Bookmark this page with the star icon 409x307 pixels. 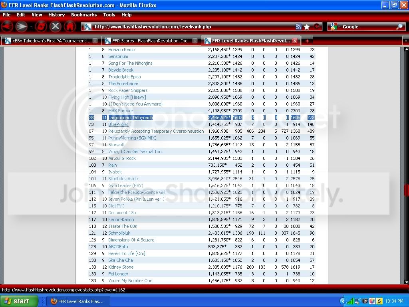tap(307, 27)
